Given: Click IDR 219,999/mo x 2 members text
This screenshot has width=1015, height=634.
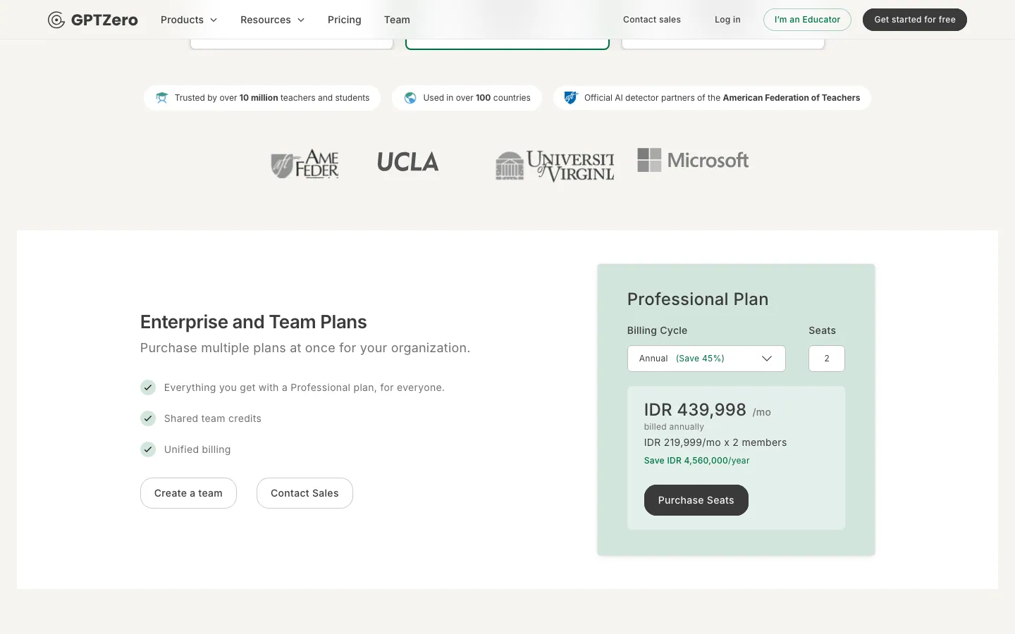Looking at the screenshot, I should [x=715, y=442].
